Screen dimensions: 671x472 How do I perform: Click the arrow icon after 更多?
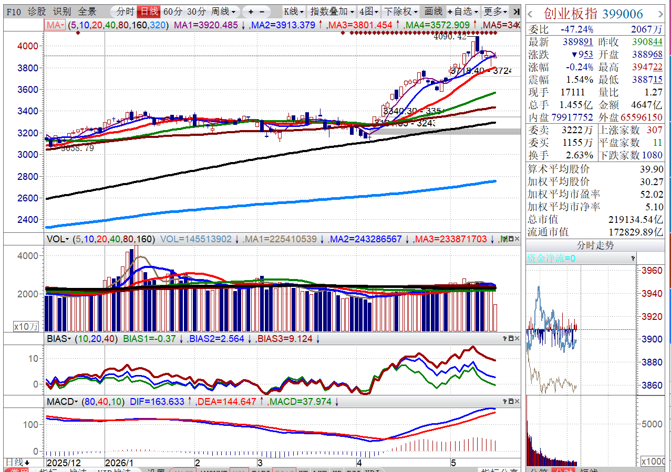point(517,12)
